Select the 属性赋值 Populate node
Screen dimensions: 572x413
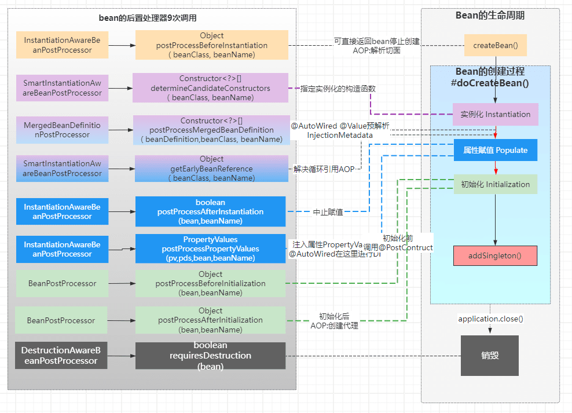pos(496,150)
